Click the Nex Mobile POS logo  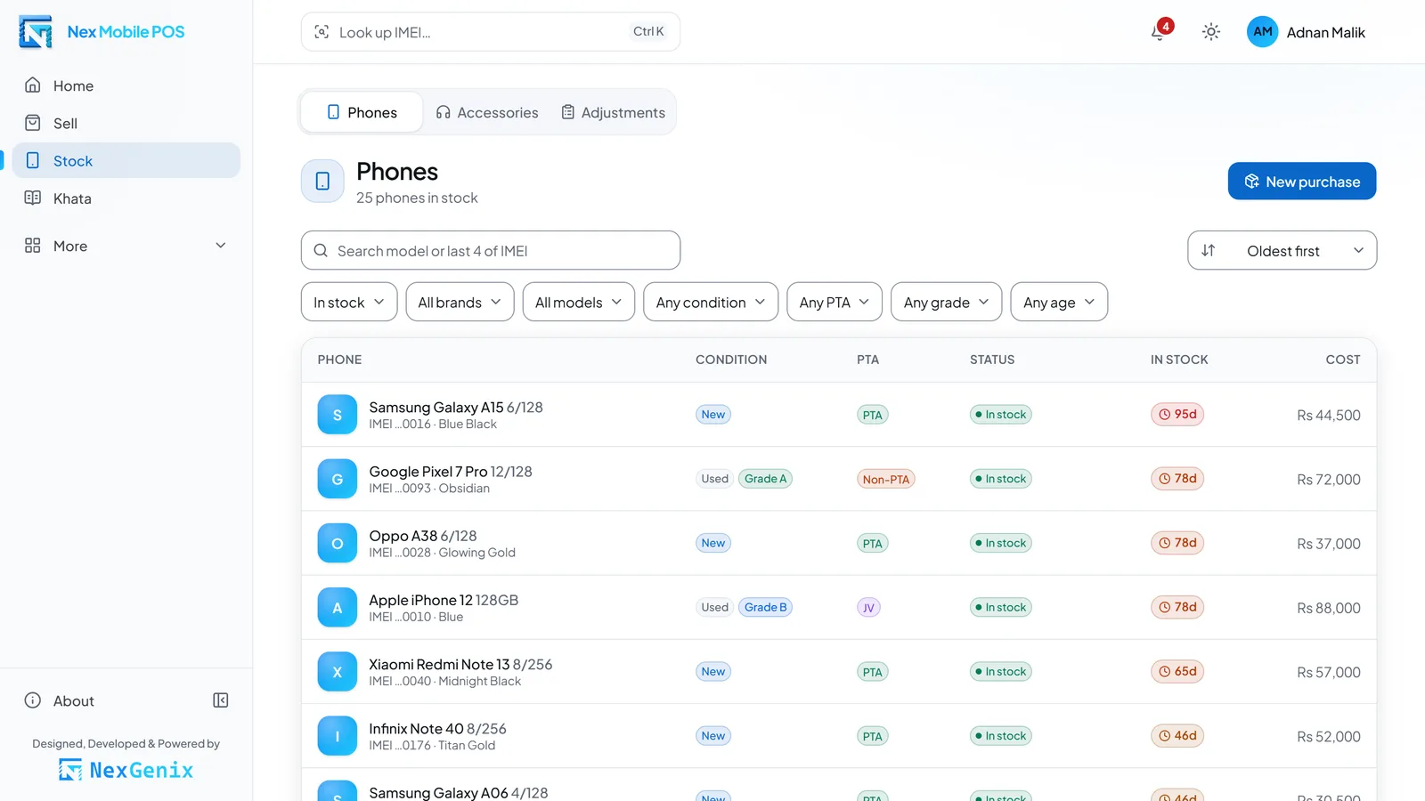pos(102,32)
